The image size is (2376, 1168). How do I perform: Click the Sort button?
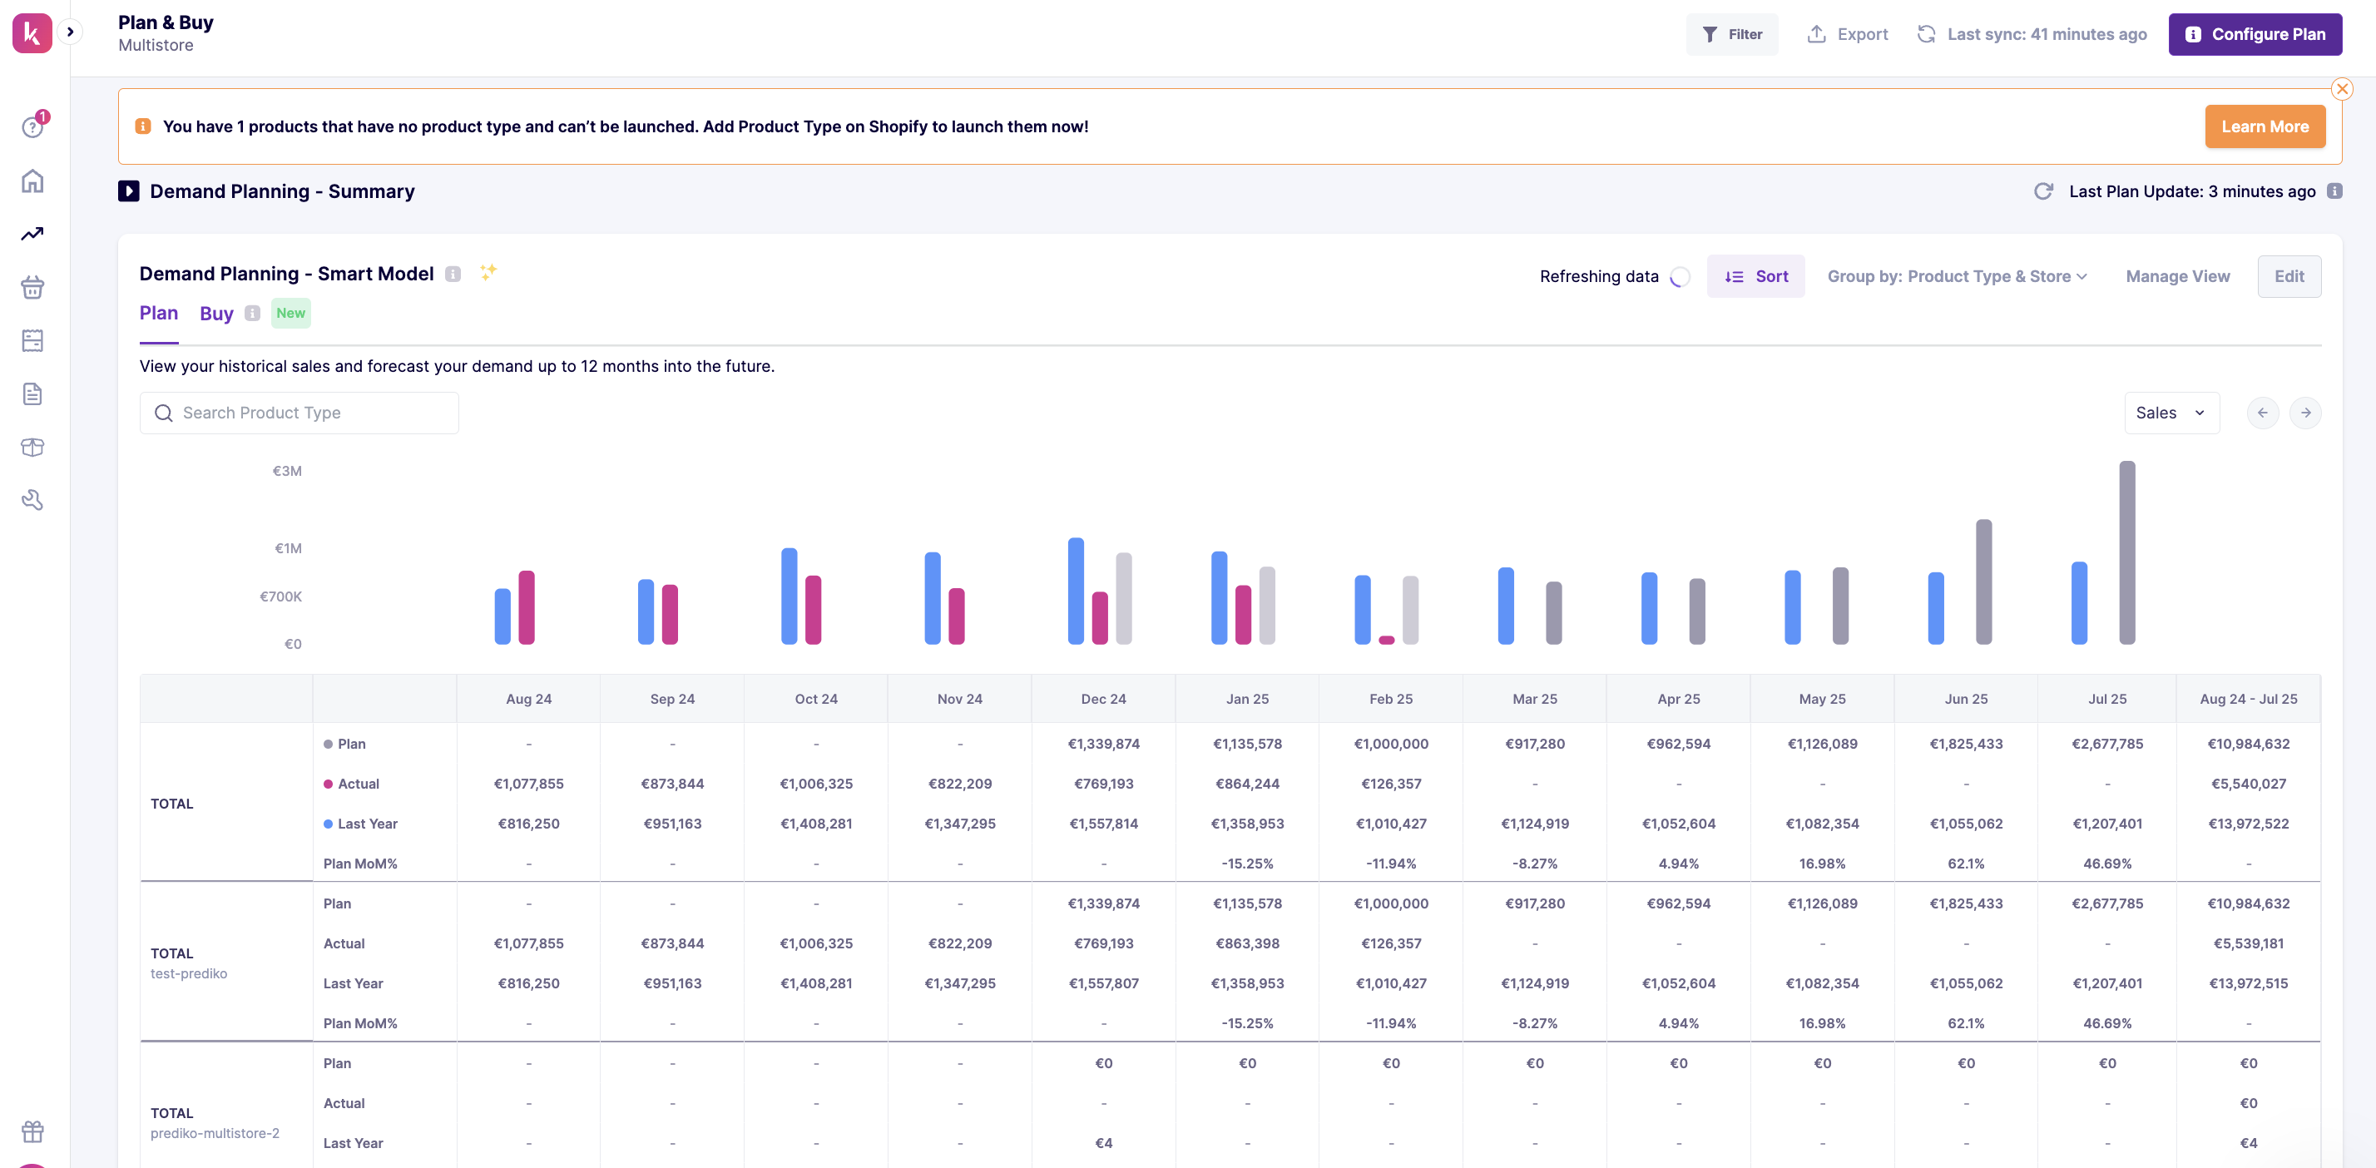(x=1755, y=277)
